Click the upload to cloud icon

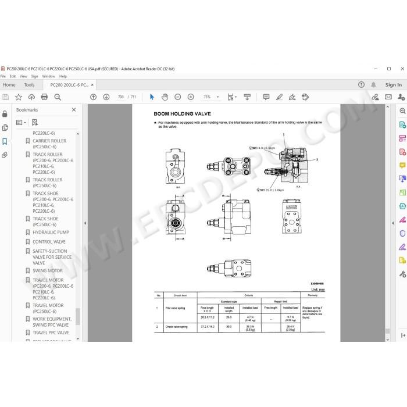pos(31,97)
